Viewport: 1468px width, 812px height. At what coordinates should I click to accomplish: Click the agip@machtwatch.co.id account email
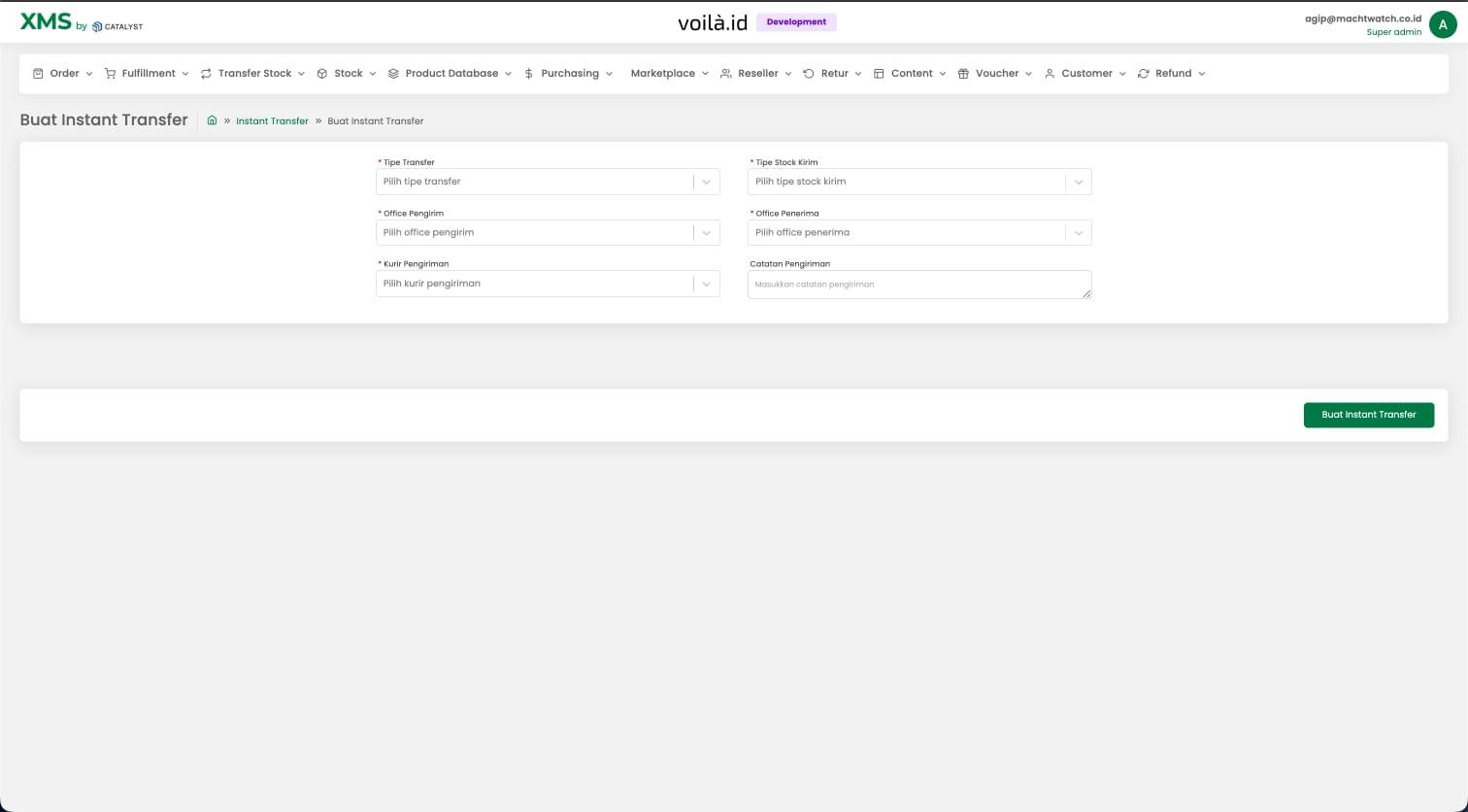click(1363, 18)
